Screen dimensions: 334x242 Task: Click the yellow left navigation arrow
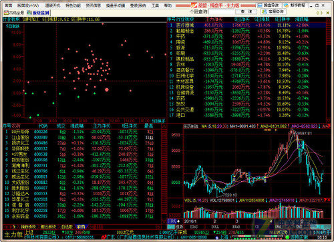pyautogui.click(x=317, y=13)
